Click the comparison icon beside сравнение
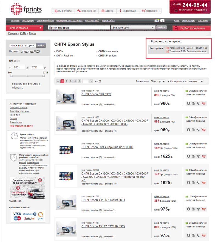Screen dimensions: 215x242 click(x=79, y=11)
